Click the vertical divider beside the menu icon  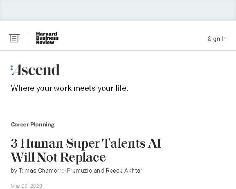(x=28, y=38)
